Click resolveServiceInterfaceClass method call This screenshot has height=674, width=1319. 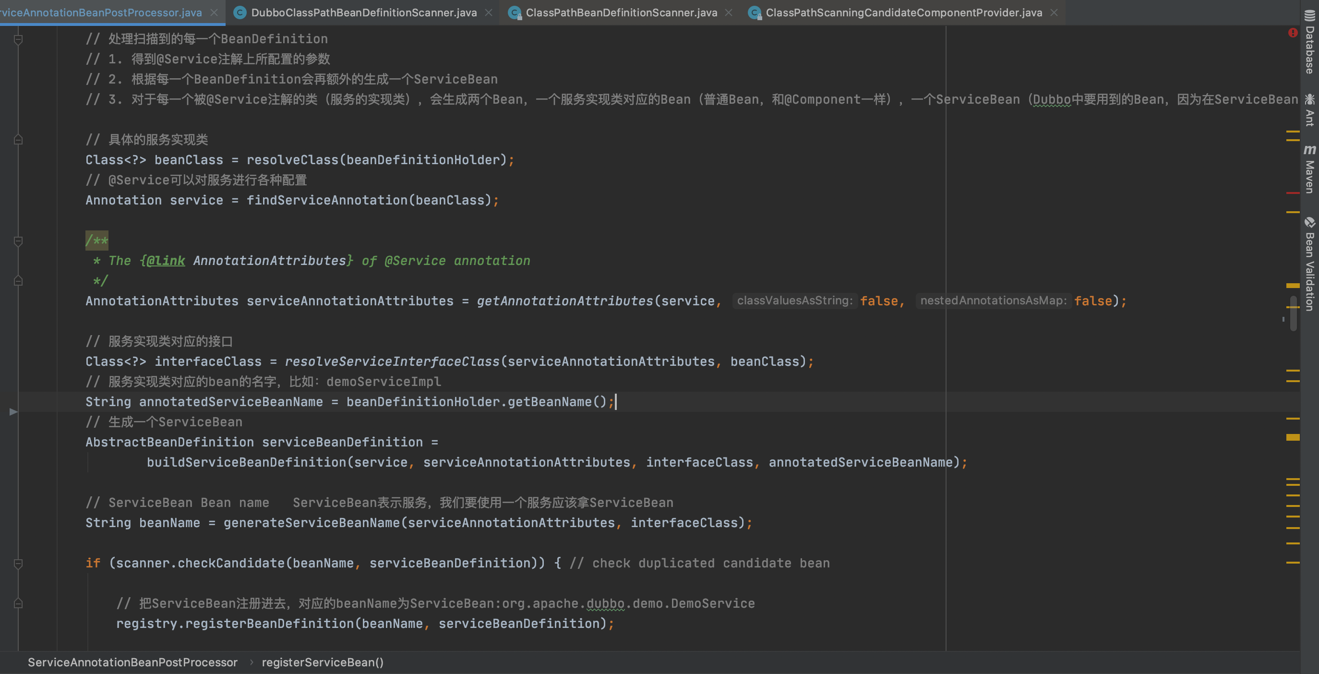coord(392,361)
